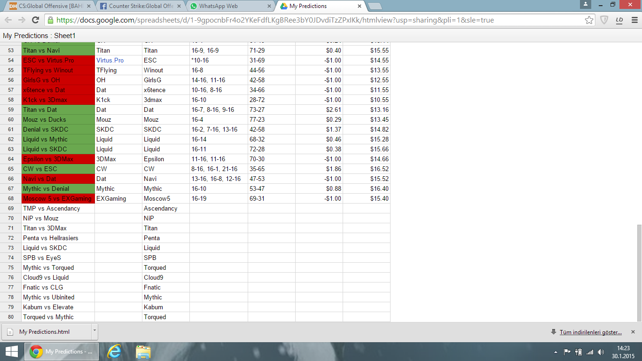Click the $1.86 profit cell
Screen dimensions: 642x361
tap(319, 169)
